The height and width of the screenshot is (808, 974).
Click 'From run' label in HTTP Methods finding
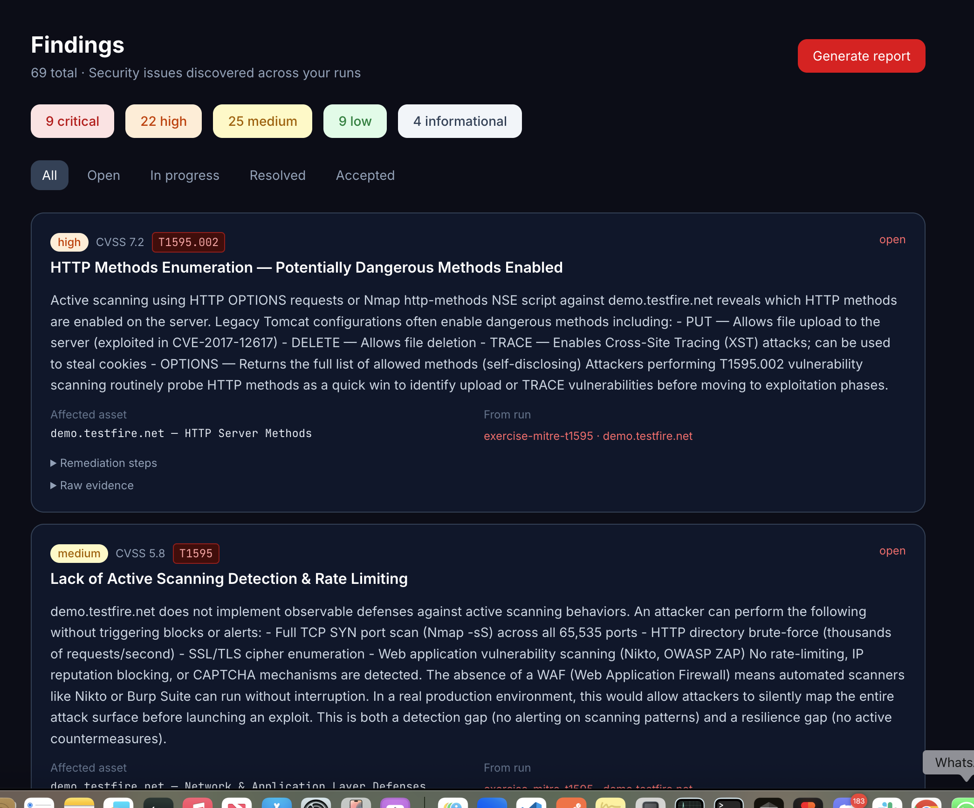508,415
